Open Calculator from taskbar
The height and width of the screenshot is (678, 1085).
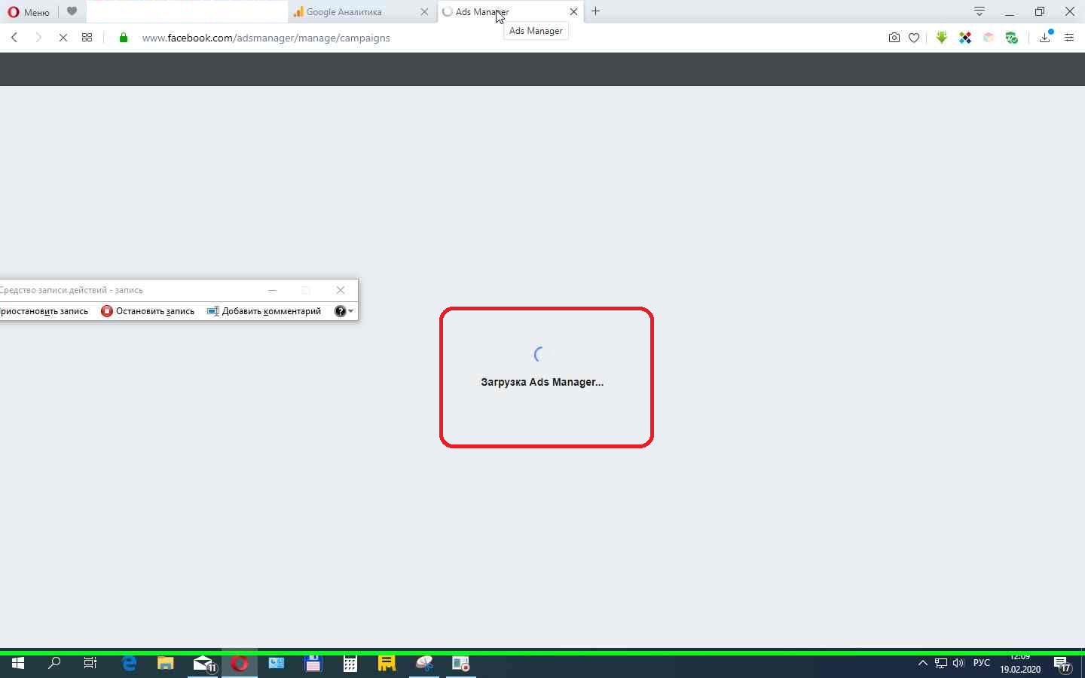tap(350, 664)
